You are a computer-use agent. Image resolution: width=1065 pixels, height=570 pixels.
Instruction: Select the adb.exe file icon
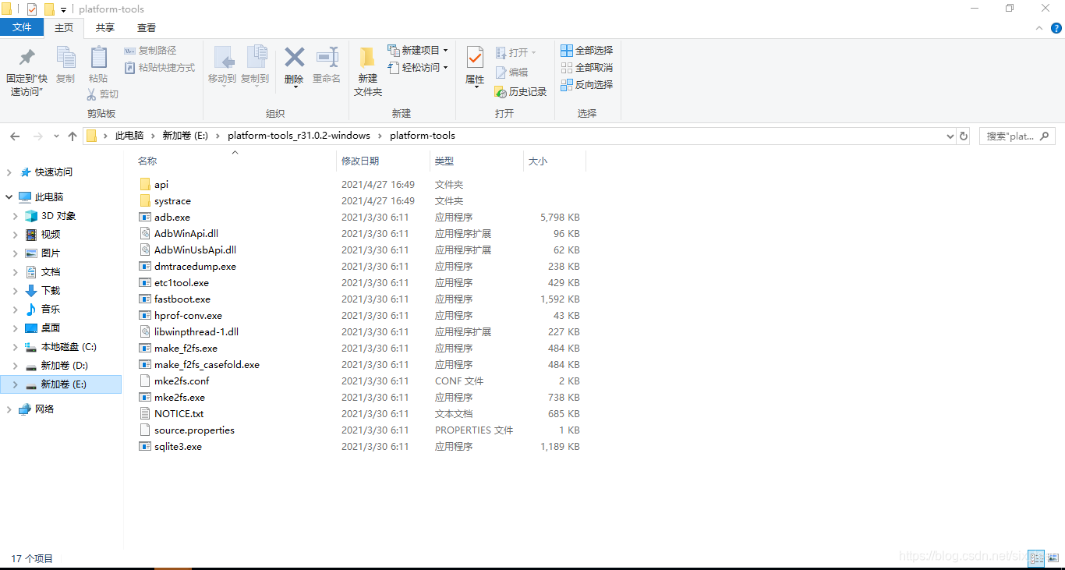pos(144,218)
